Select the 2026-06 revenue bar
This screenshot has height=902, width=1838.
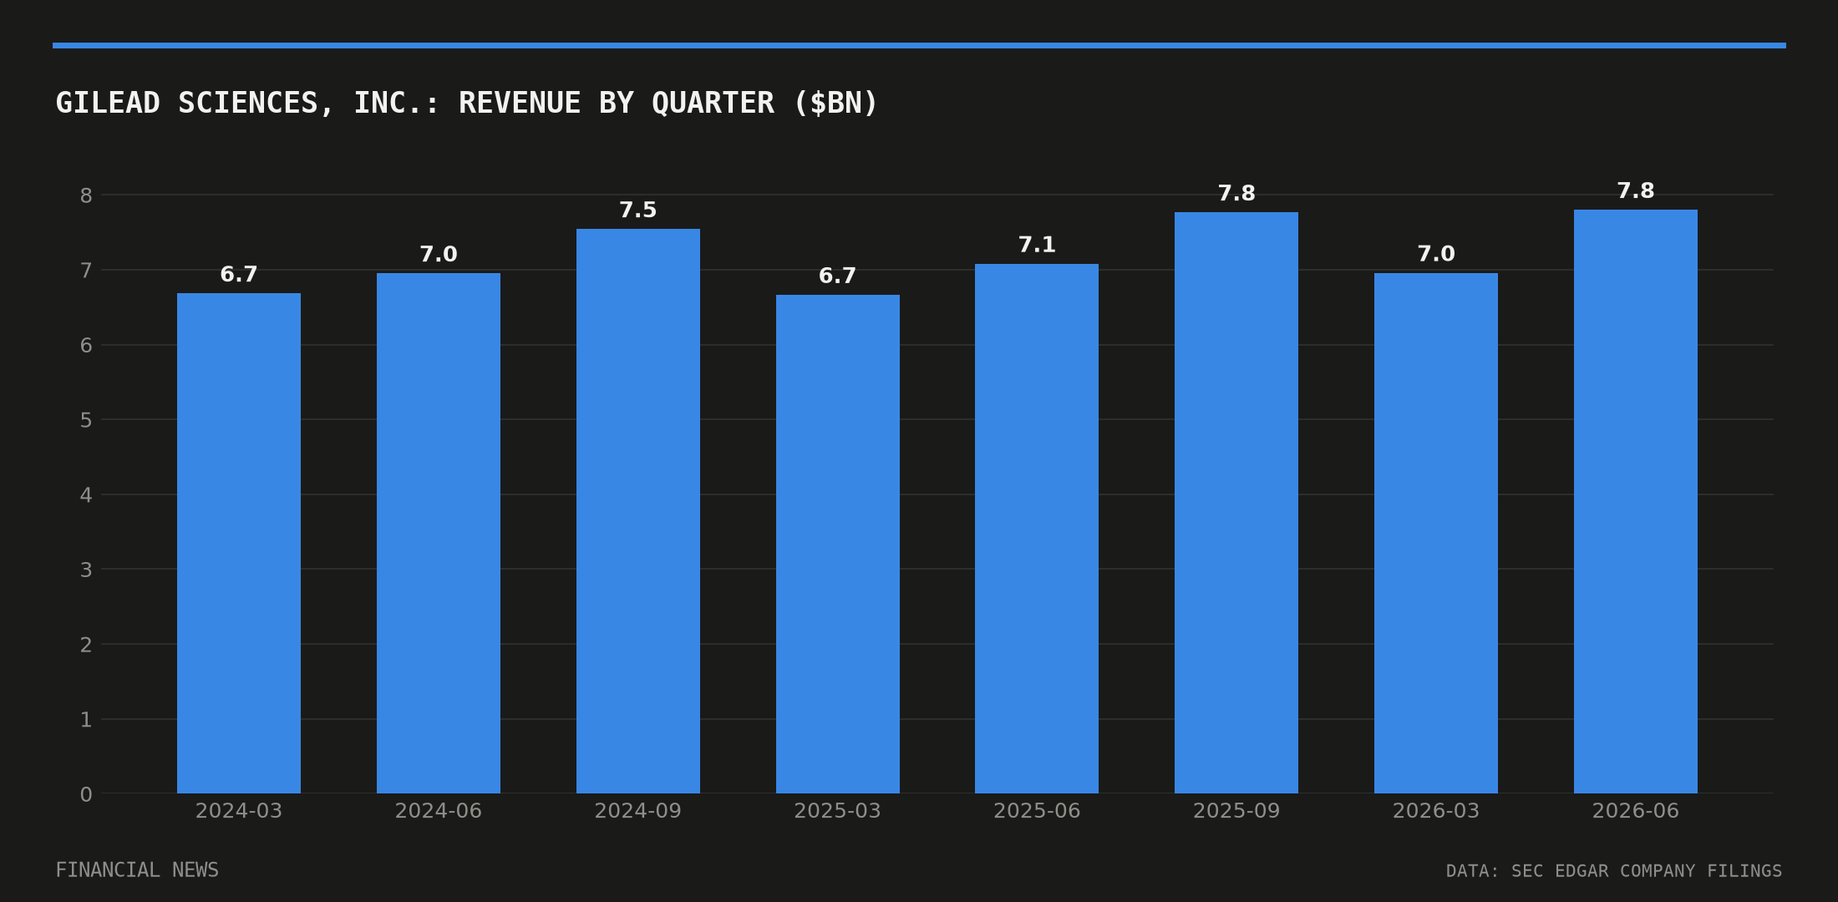click(x=1636, y=501)
